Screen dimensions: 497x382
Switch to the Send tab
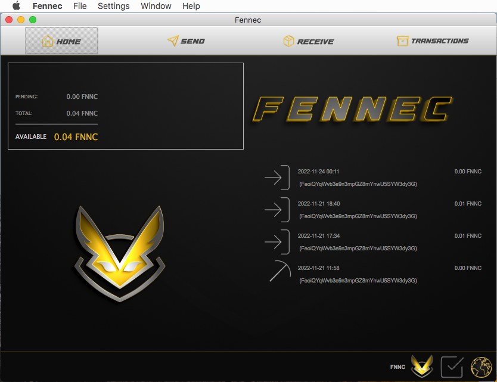pyautogui.click(x=186, y=41)
